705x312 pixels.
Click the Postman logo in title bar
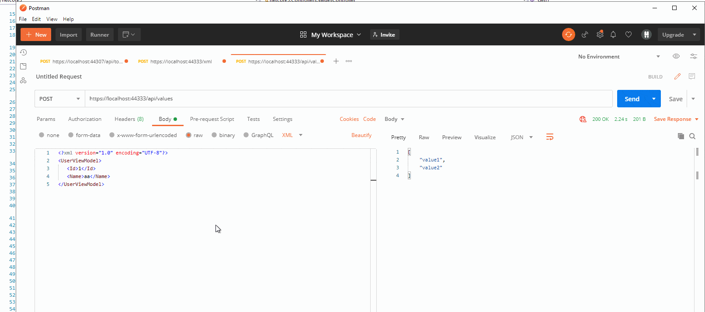23,8
